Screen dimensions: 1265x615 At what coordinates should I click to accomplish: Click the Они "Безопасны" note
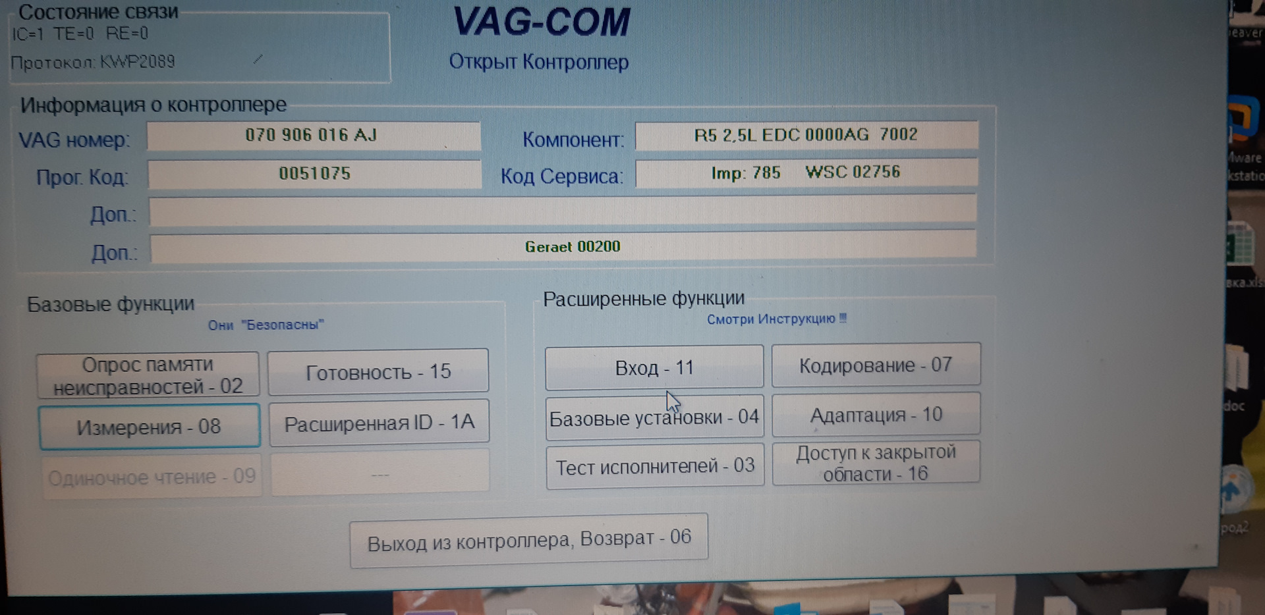point(266,325)
